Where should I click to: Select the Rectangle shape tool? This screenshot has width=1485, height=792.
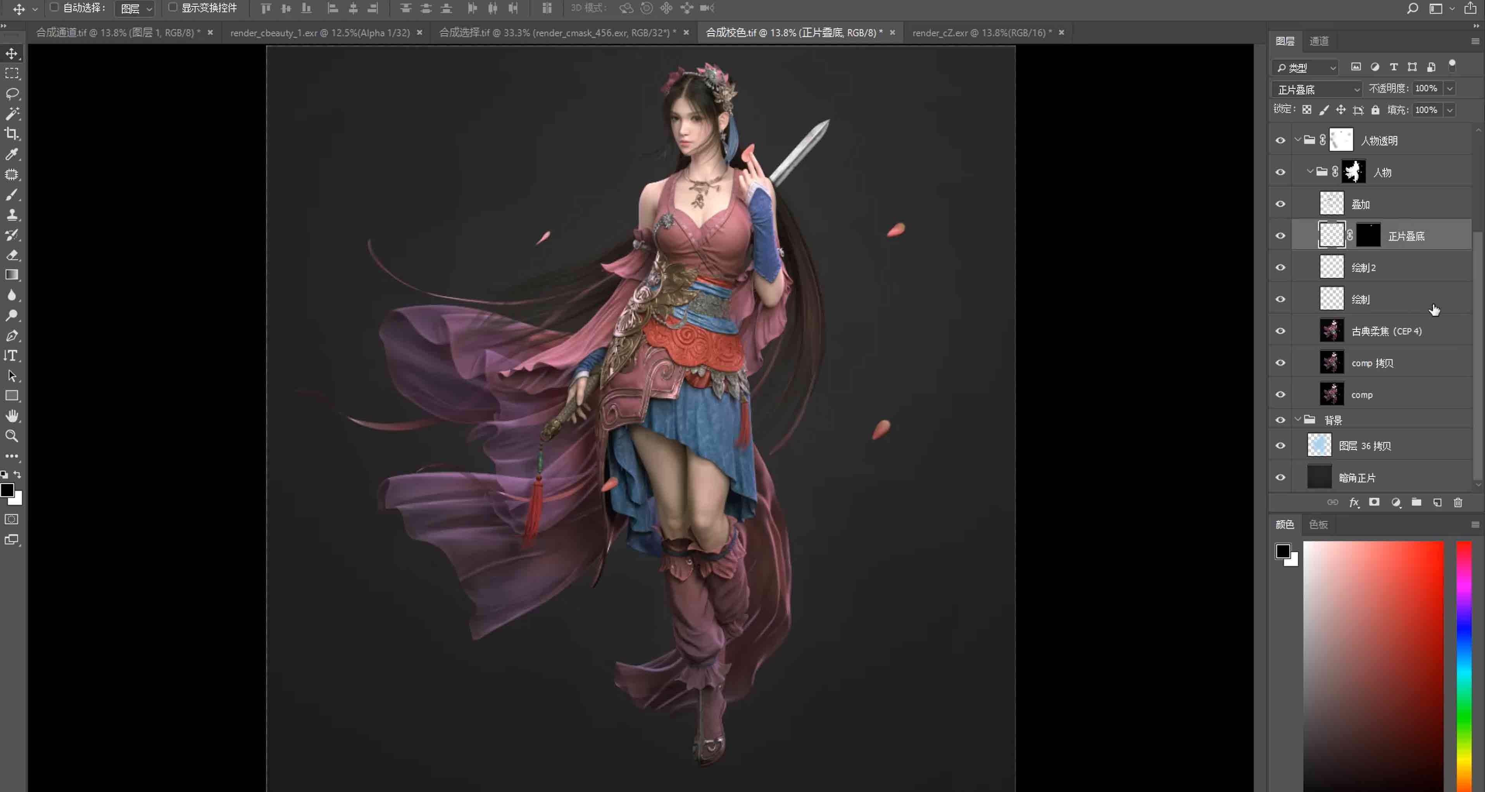tap(12, 396)
